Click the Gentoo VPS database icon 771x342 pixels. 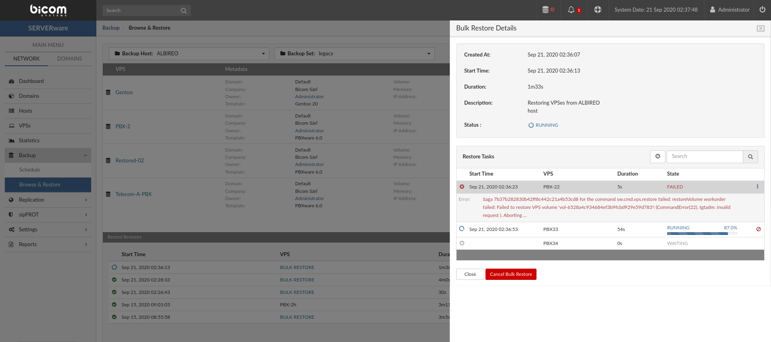108,92
